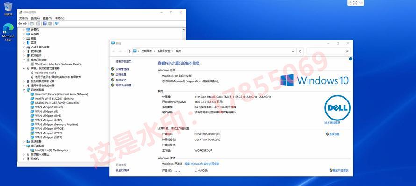Click the Dell 技术支持信息 link
Viewport: 416px width, 186px height.
pos(332,123)
